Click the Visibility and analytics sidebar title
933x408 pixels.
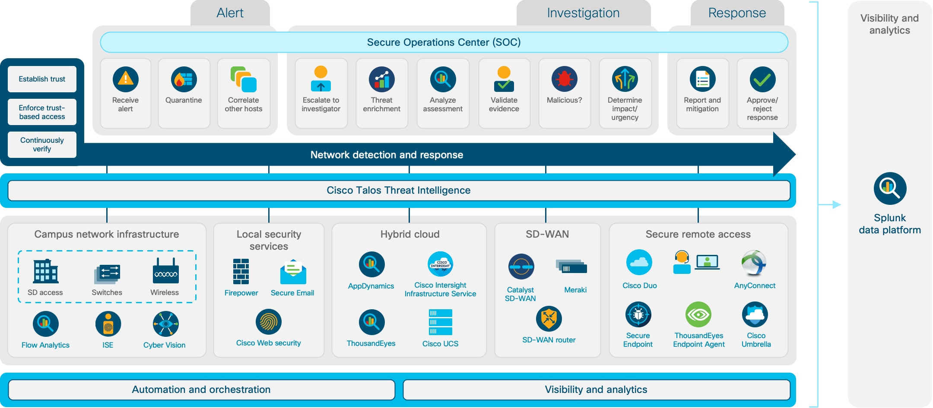(x=889, y=24)
